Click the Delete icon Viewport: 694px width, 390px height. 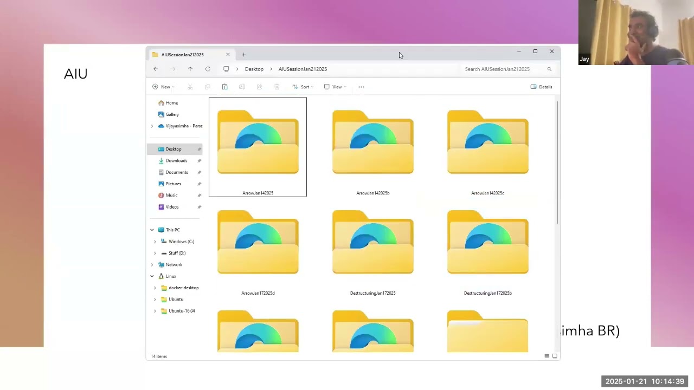point(277,87)
